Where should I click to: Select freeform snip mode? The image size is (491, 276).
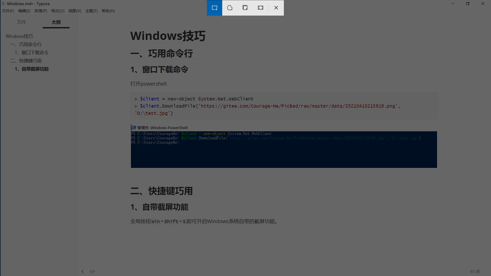(x=230, y=8)
